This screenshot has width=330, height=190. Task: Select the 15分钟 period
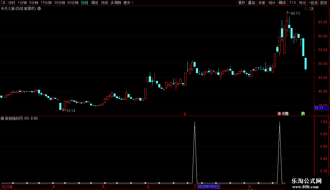click(x=46, y=3)
